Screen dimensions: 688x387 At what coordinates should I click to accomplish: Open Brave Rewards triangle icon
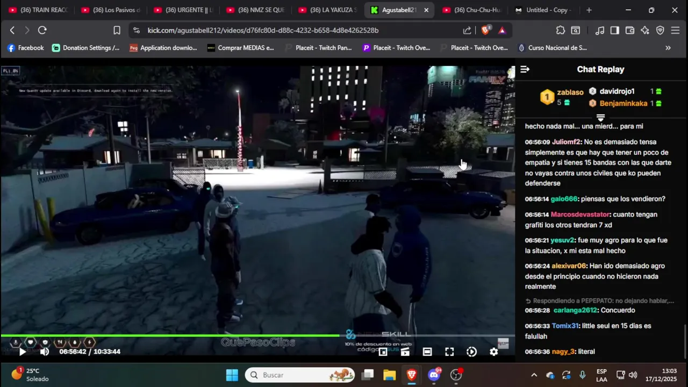(502, 31)
